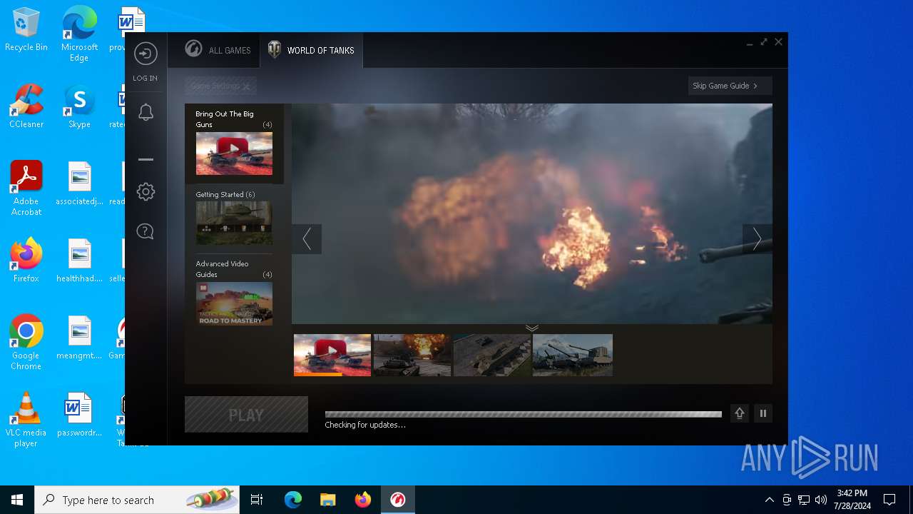This screenshot has width=913, height=514.
Task: Go to the previous slide arrow
Action: 307,238
